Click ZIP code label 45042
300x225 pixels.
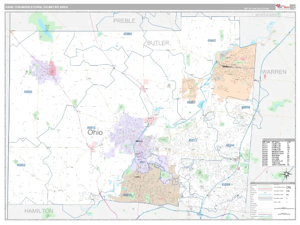point(211,41)
